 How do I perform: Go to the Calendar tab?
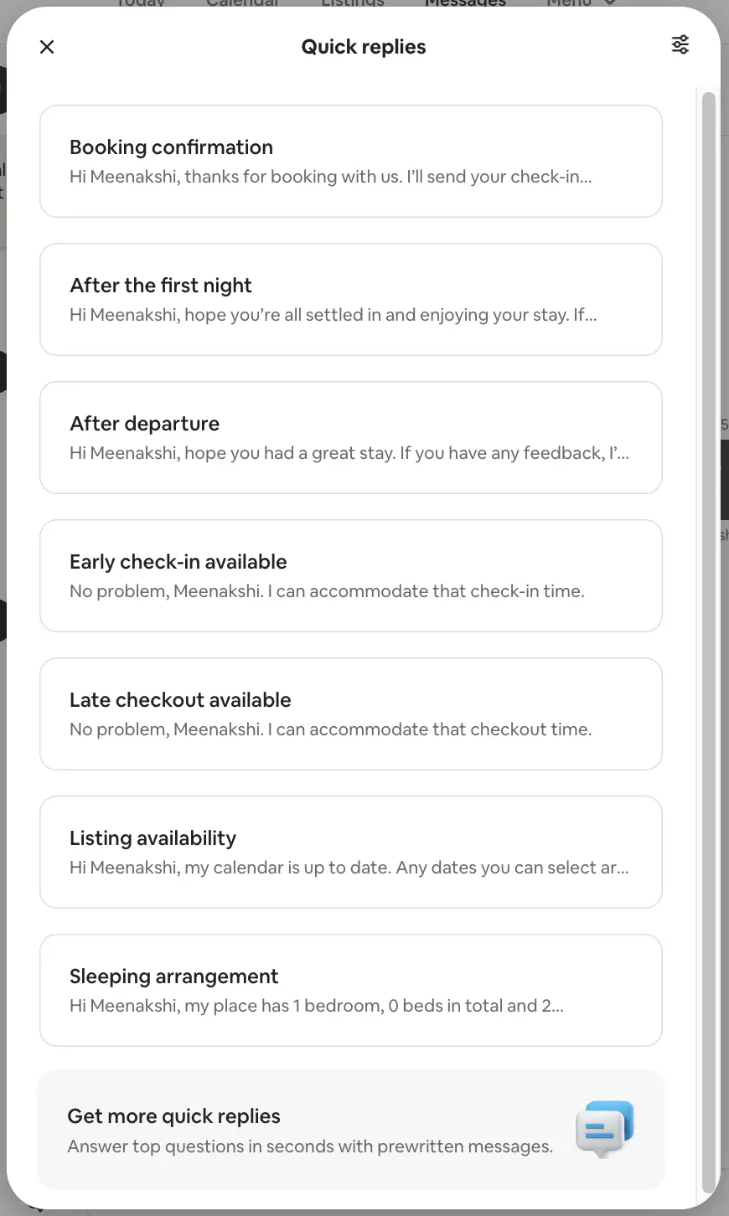[x=242, y=3]
